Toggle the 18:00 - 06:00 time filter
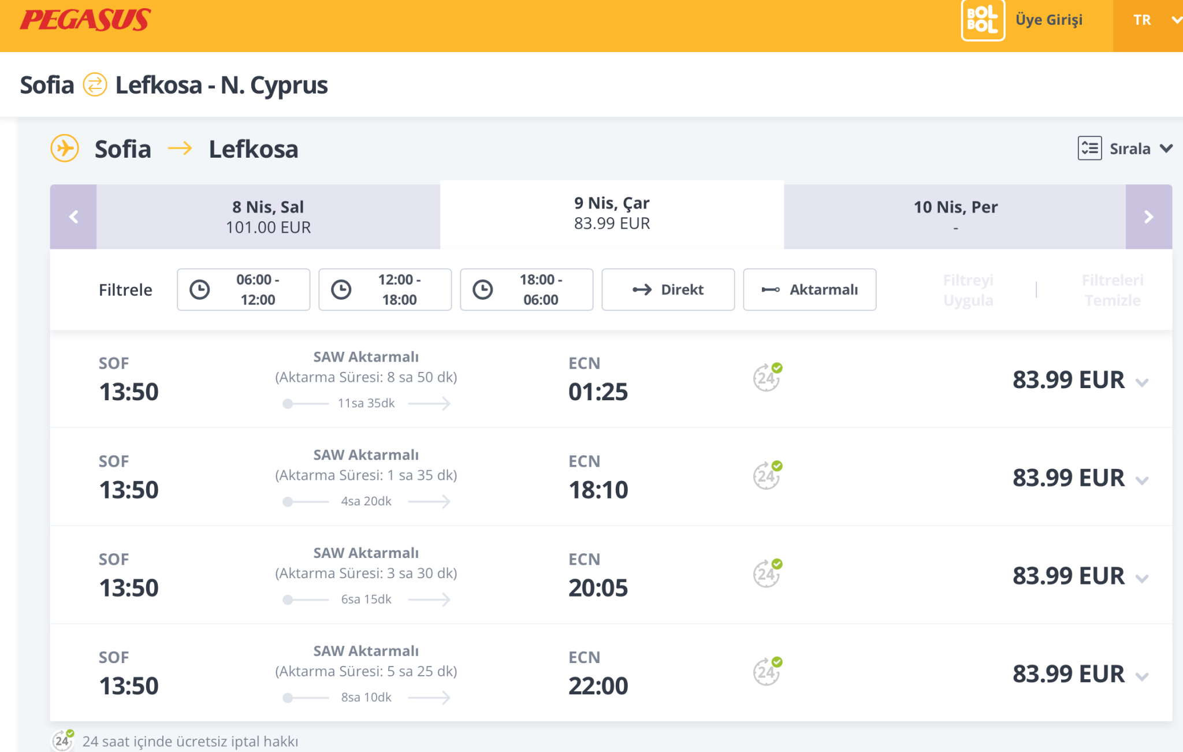This screenshot has width=1183, height=752. (526, 289)
